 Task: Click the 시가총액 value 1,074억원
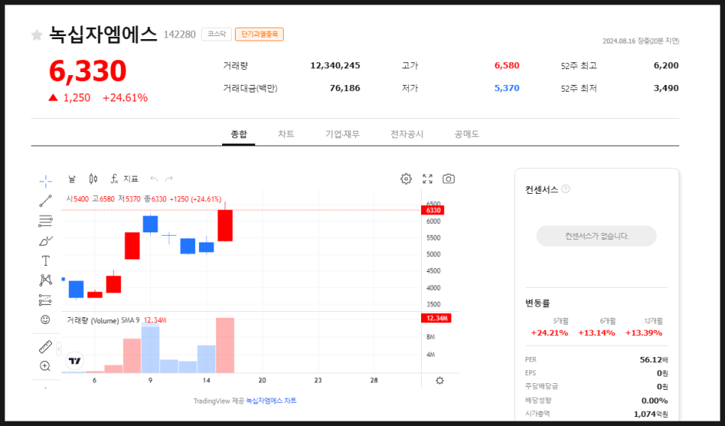651,414
